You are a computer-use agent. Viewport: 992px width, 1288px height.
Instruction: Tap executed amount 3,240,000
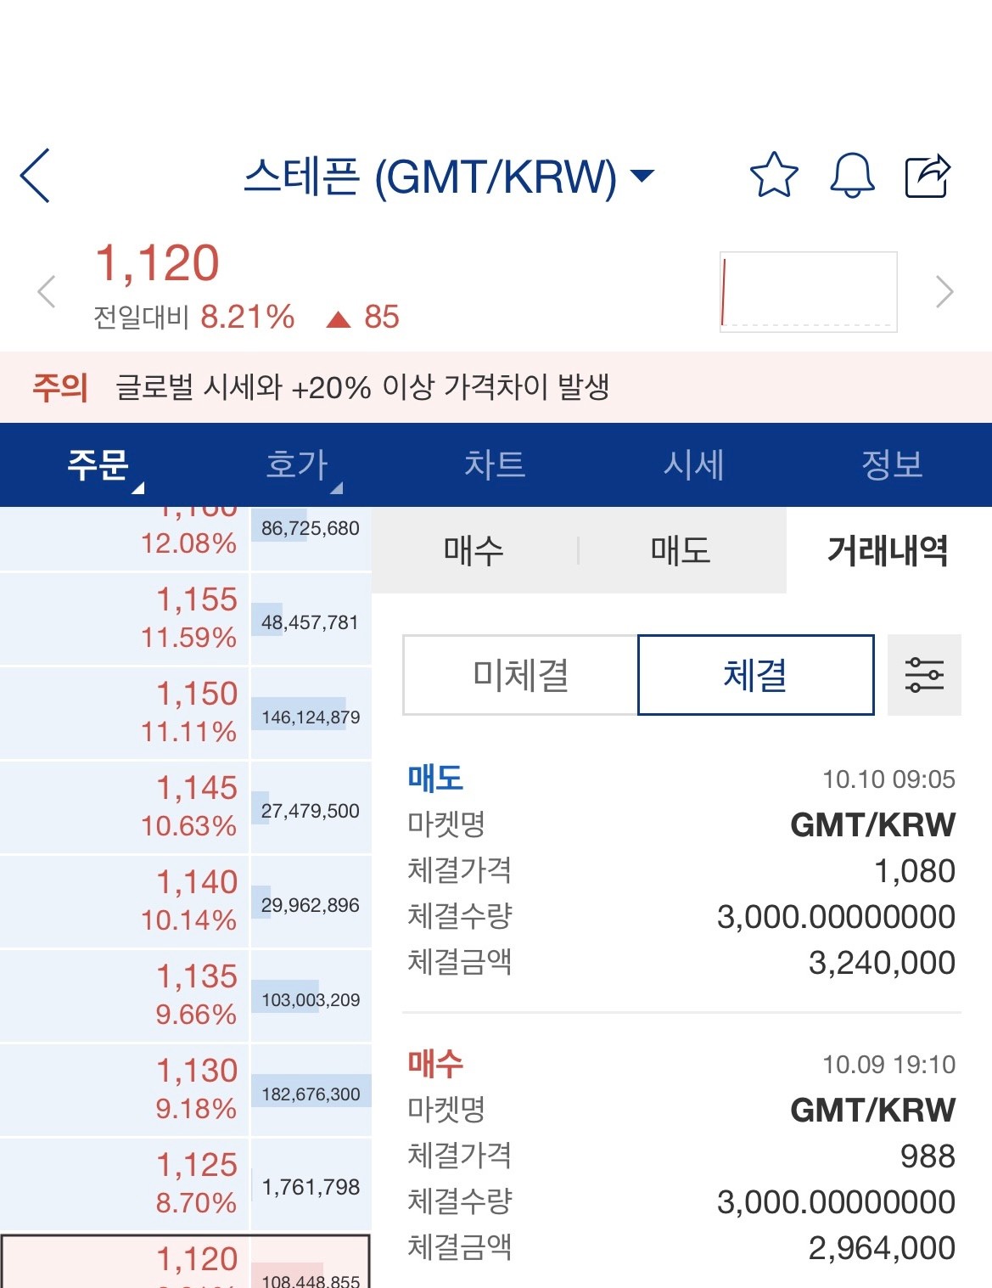pos(882,963)
